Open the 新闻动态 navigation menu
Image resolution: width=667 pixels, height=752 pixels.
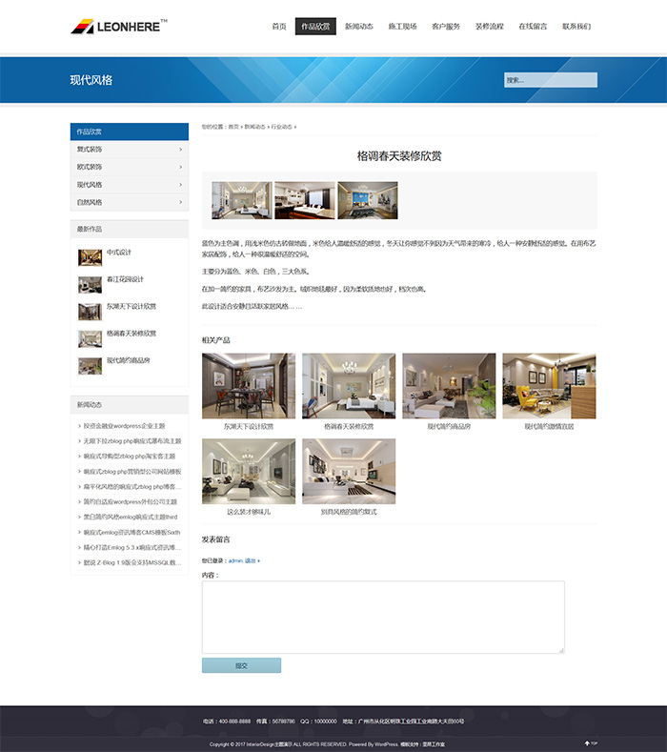point(359,27)
